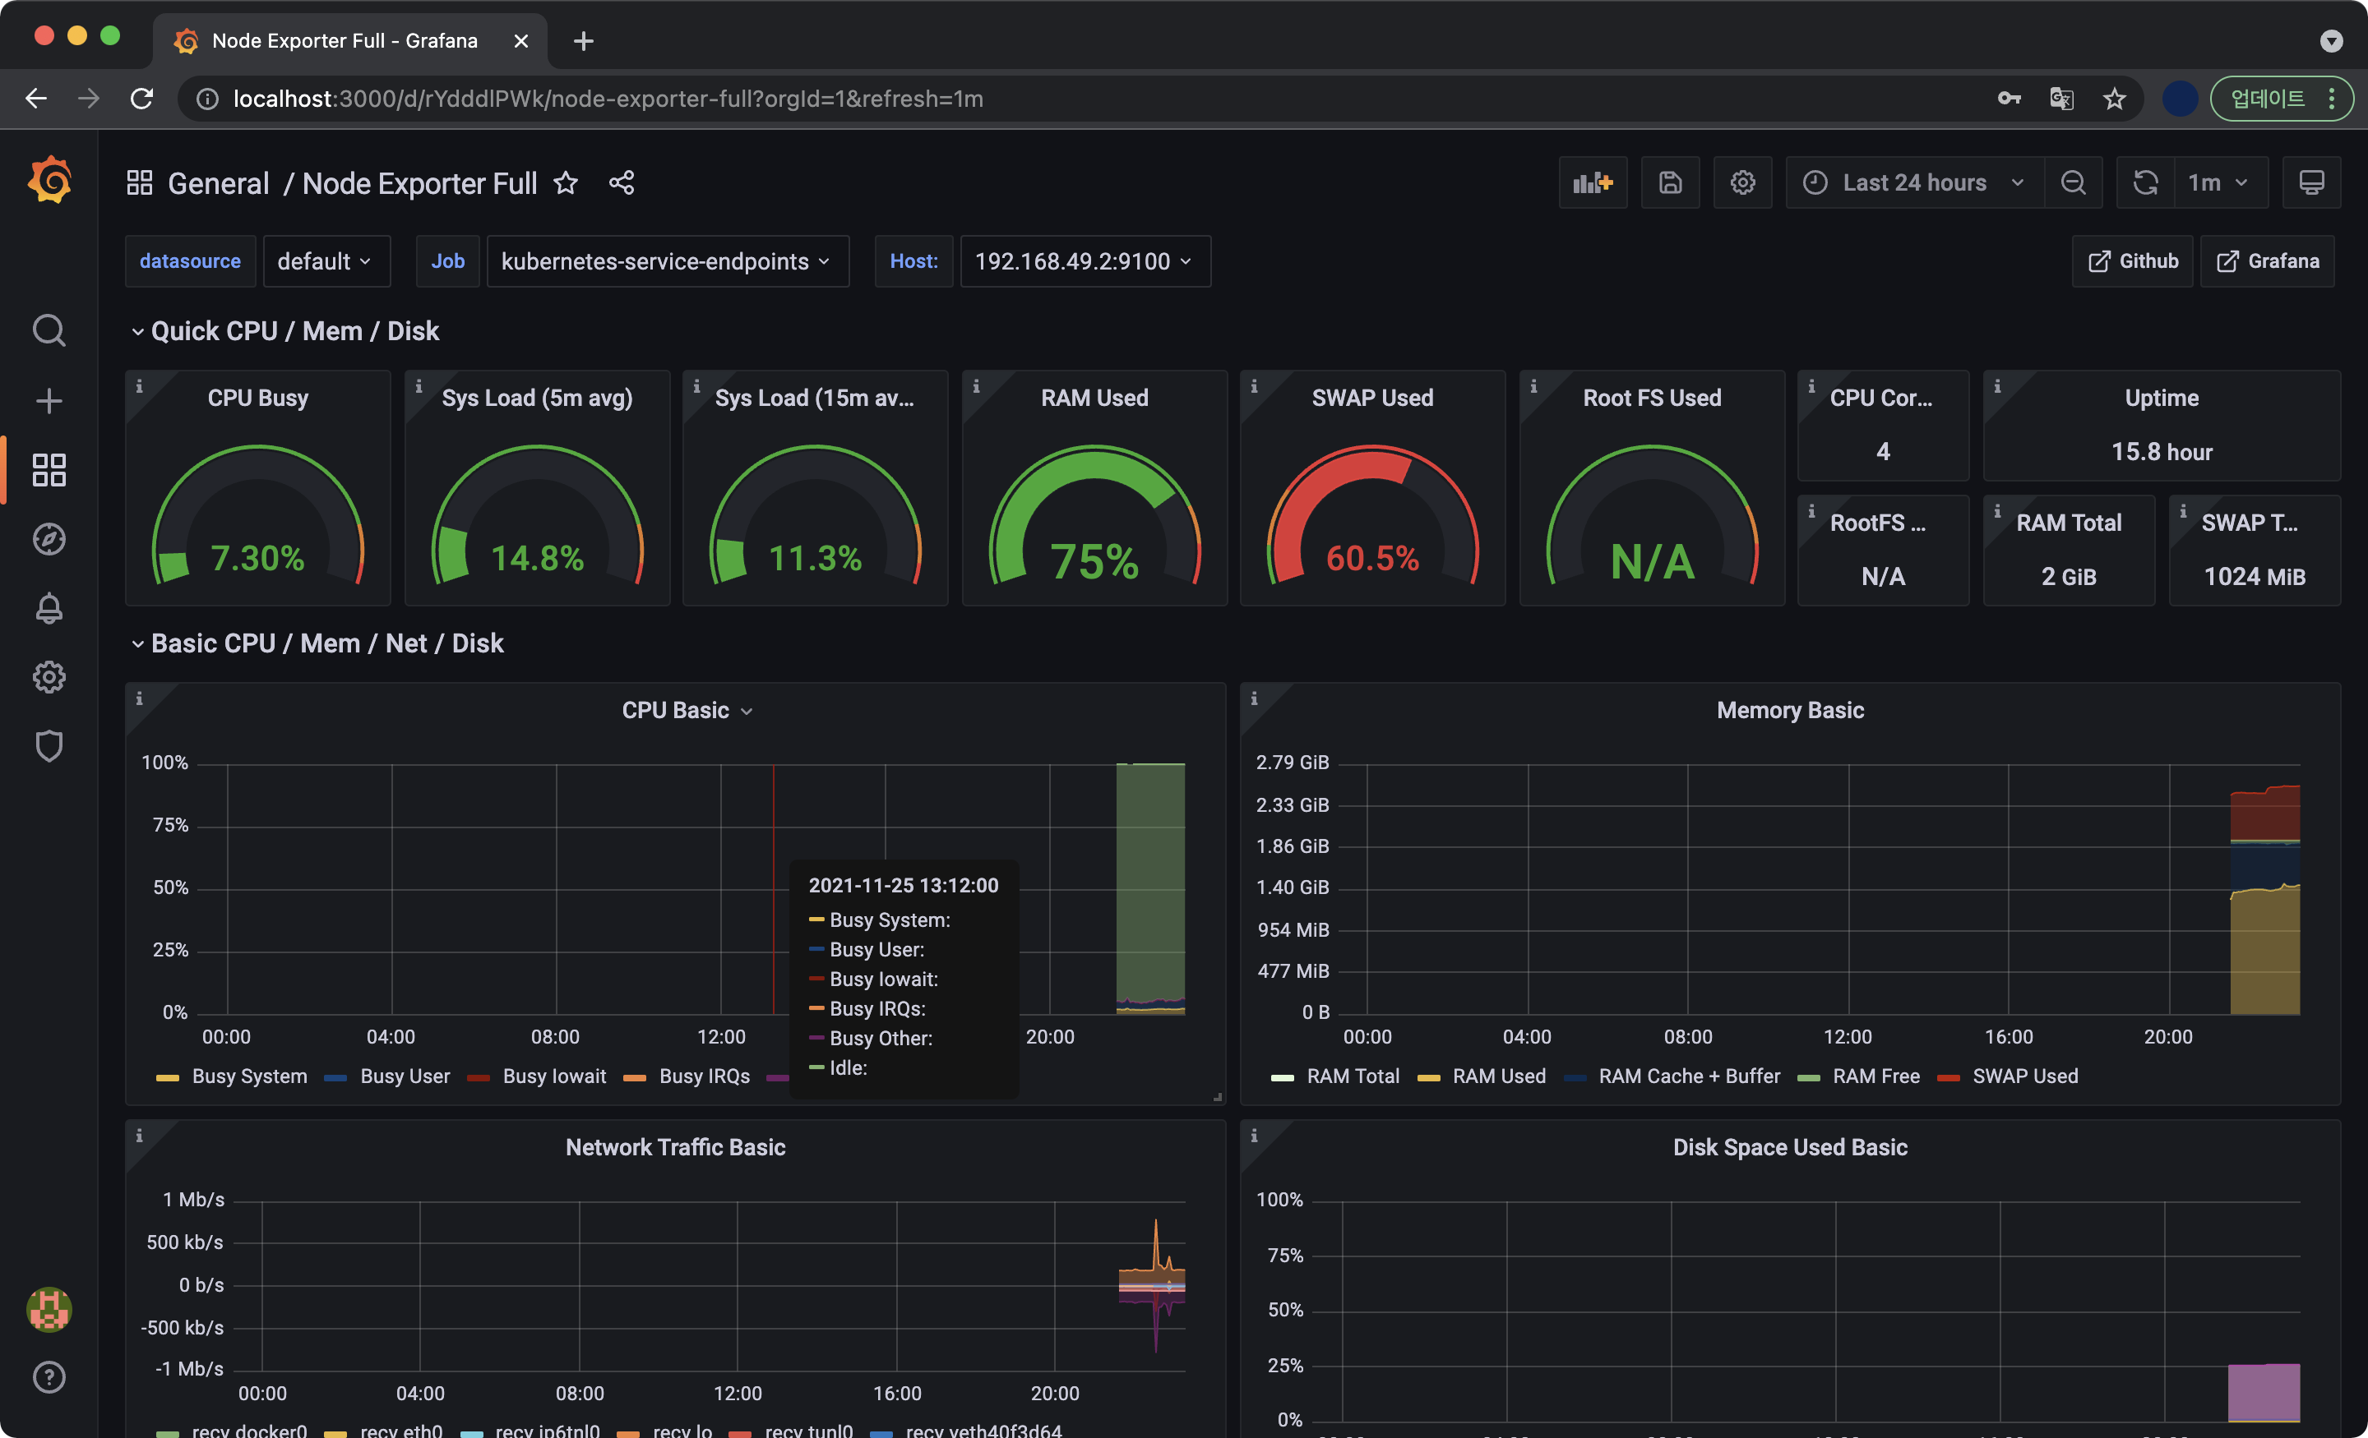Open the Alerting bell icon

(x=49, y=608)
